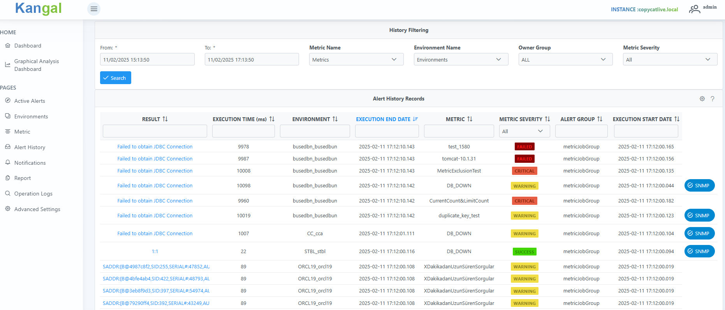Sort by EXECUTION TIME (ms) arrows

(272, 119)
